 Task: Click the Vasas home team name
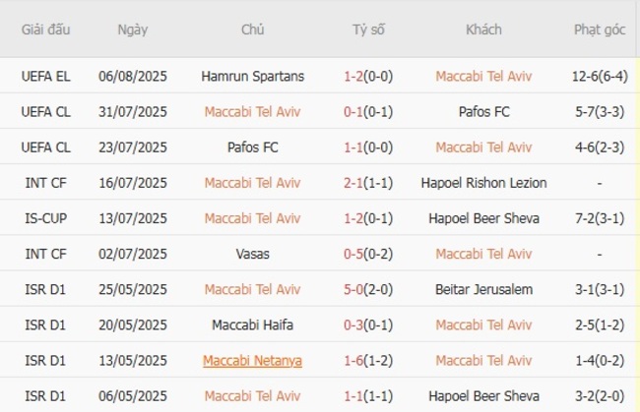[x=252, y=254]
